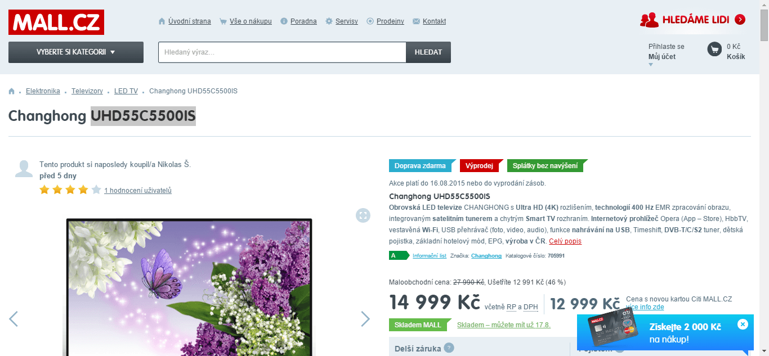769x356 pixels.
Task: Click the green energy class A label
Action: pos(399,255)
